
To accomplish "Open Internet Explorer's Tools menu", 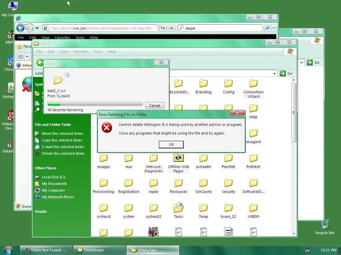I will coord(80,38).
